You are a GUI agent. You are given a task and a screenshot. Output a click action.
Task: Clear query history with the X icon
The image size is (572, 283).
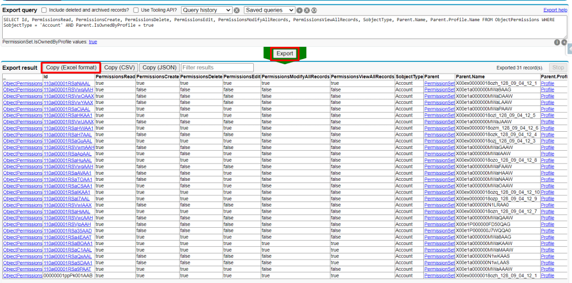[237, 11]
